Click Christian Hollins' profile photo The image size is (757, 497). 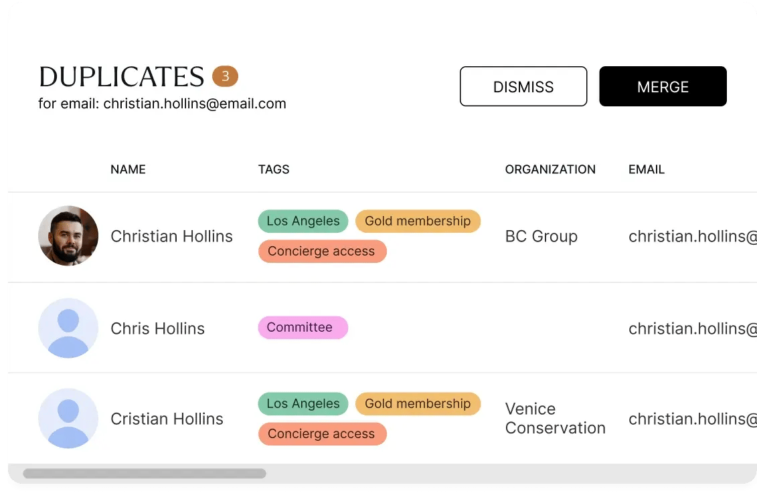click(x=68, y=236)
